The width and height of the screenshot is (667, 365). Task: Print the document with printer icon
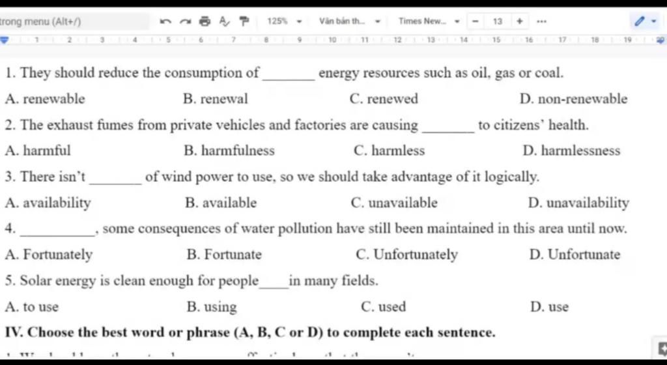[205, 22]
